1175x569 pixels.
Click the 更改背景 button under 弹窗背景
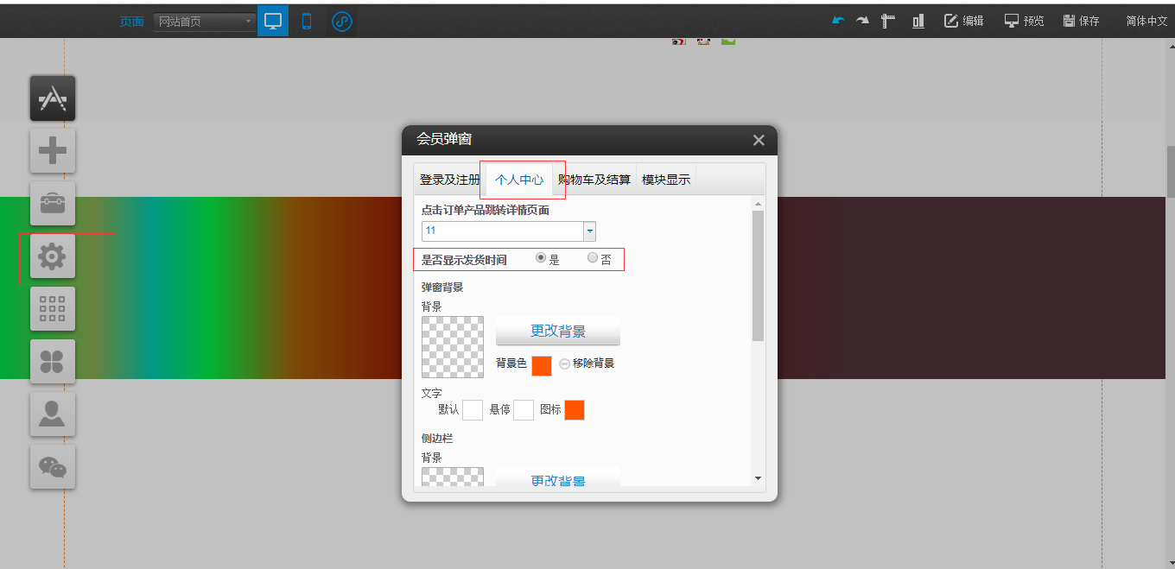click(557, 331)
